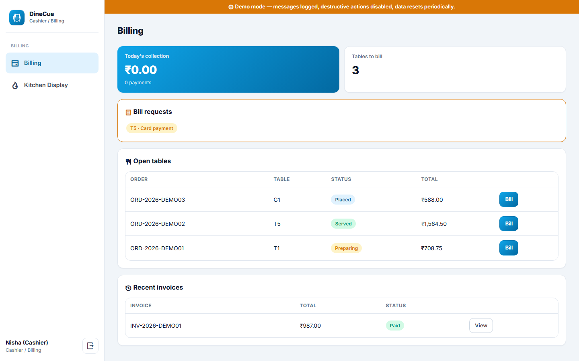Screen dimensions: 579x361
Task: Click order number ORD-2026-DEMO03
Action: [x=158, y=200]
